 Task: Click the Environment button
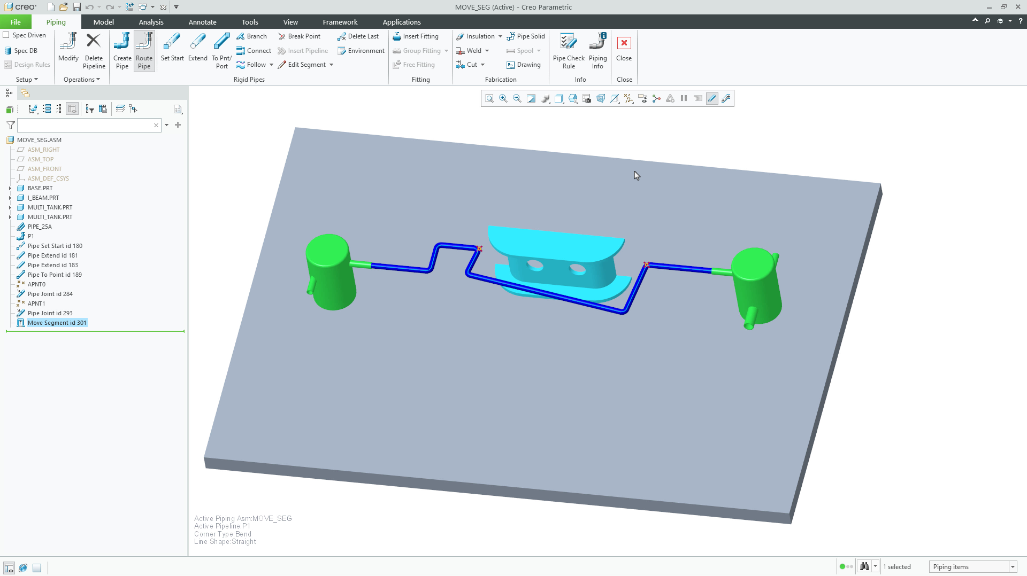[x=362, y=50]
